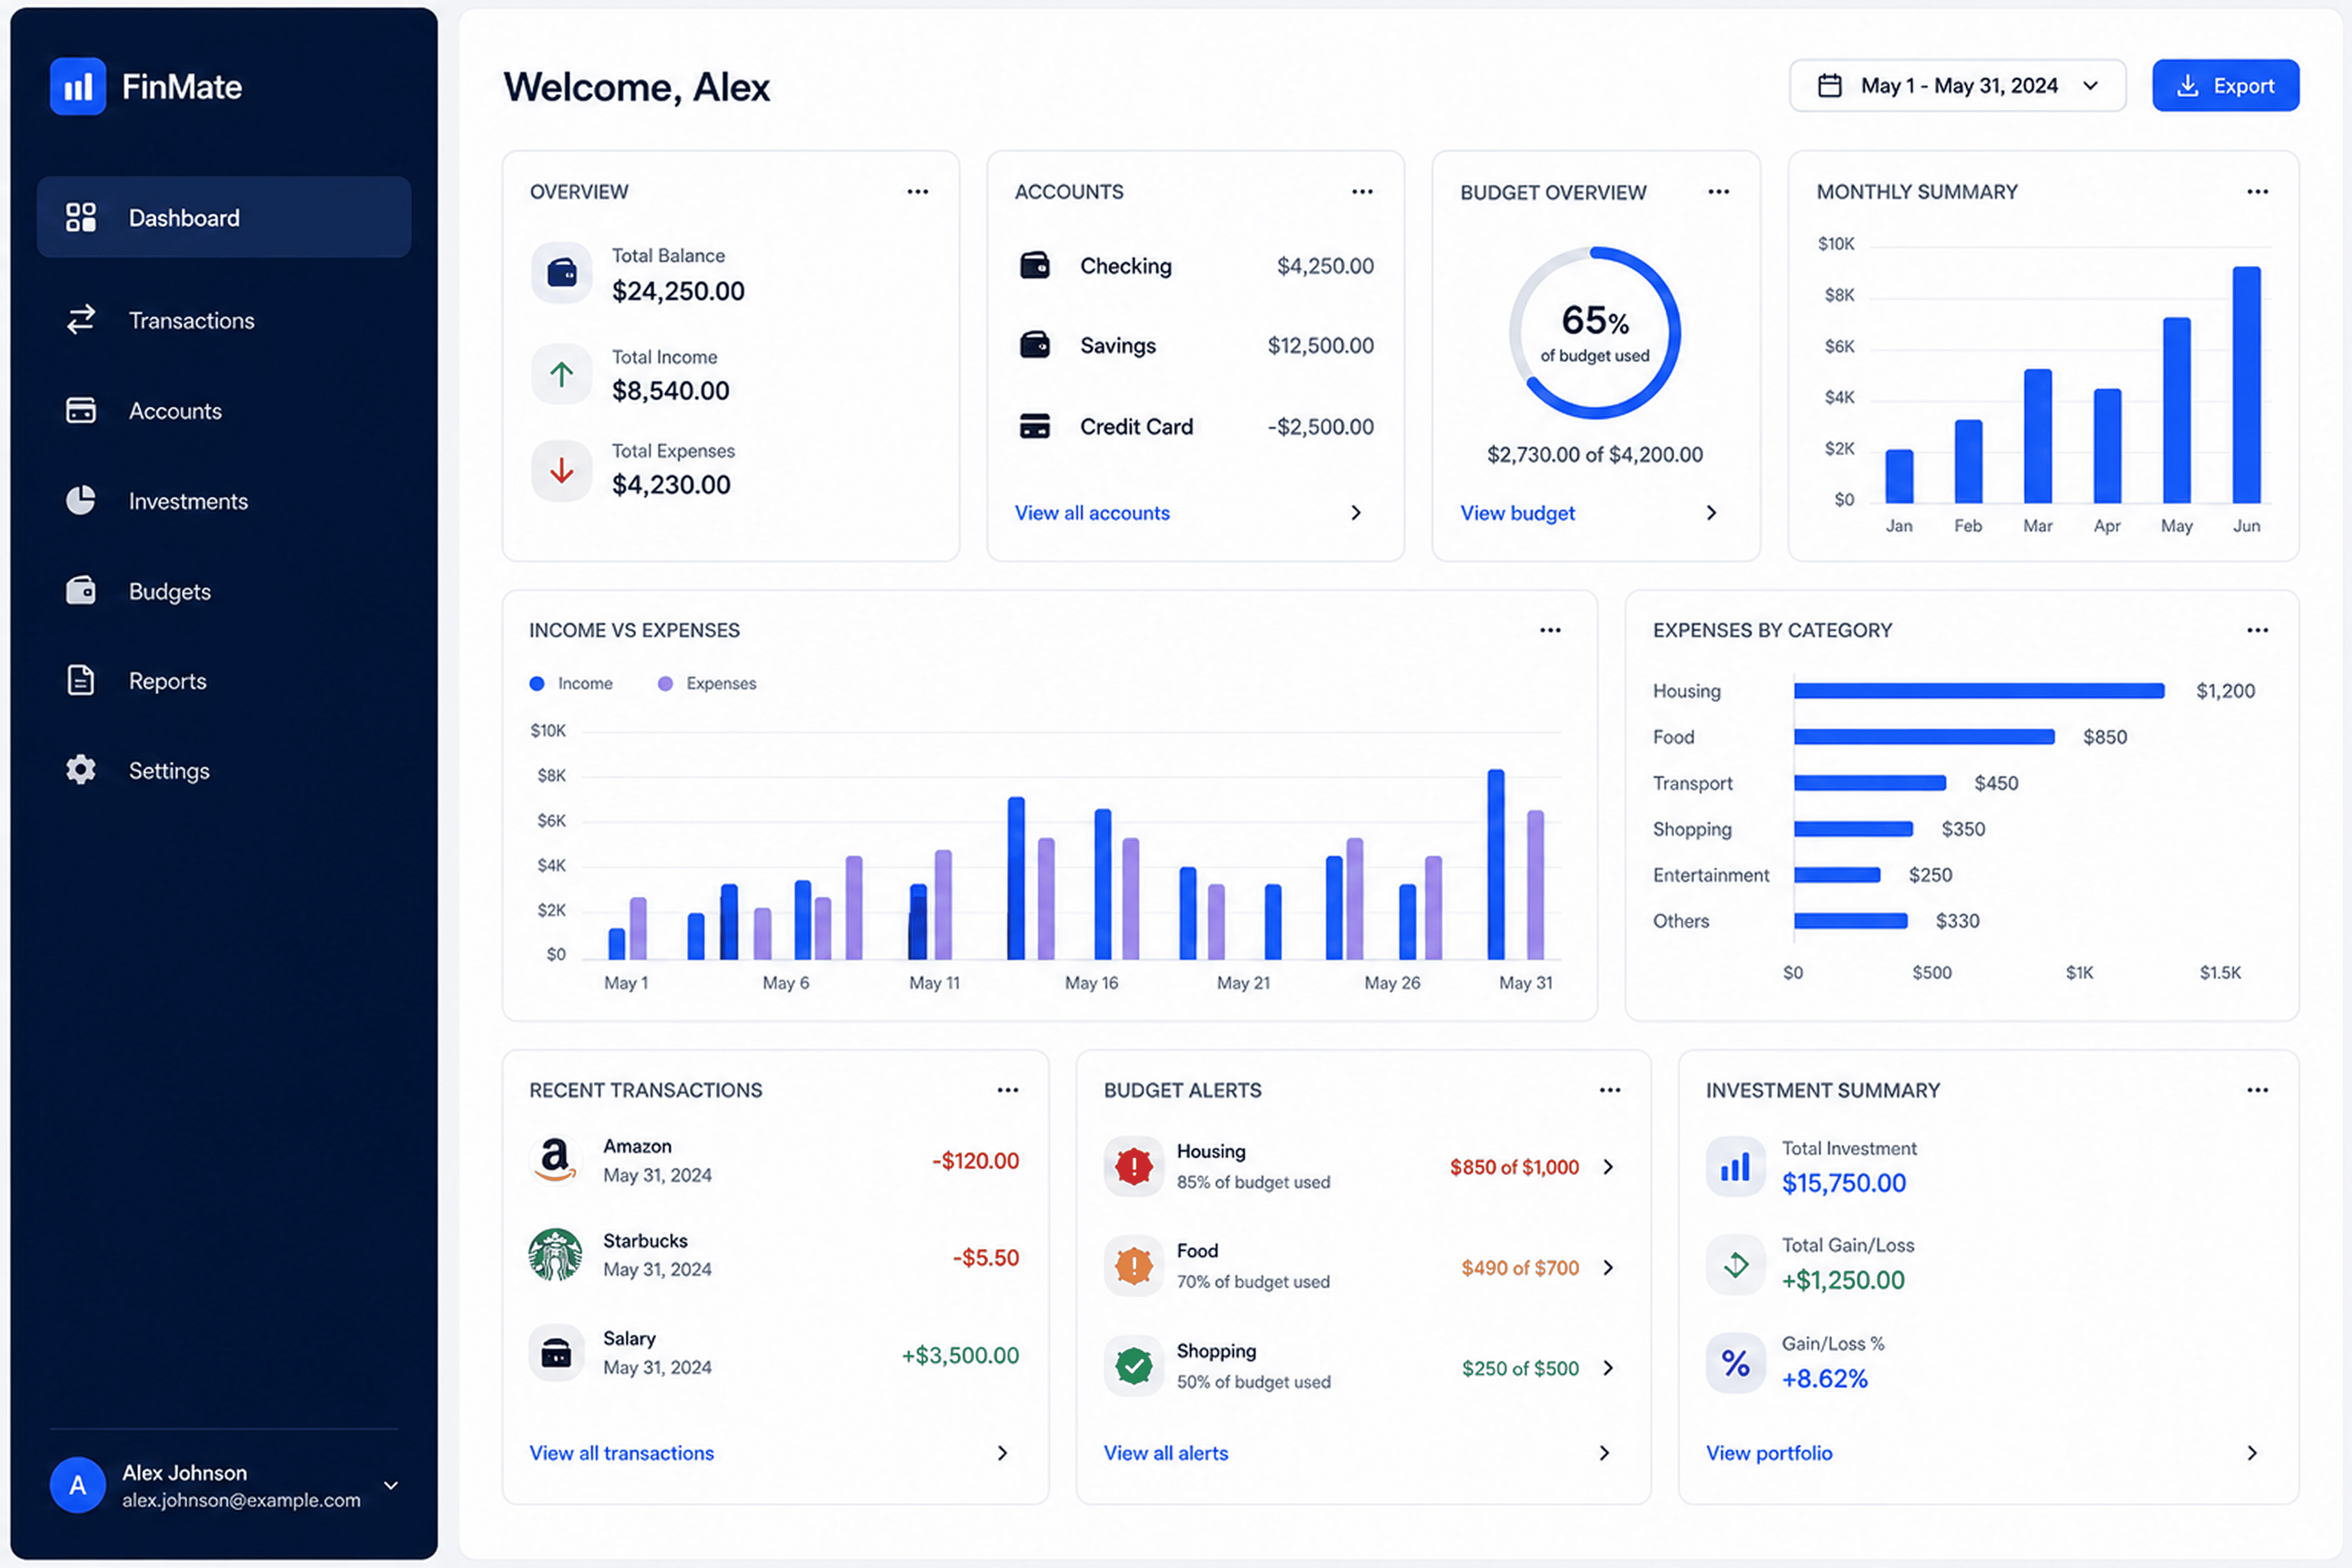The image size is (2352, 1568).
Task: Click the FinMate logo icon
Action: point(78,87)
